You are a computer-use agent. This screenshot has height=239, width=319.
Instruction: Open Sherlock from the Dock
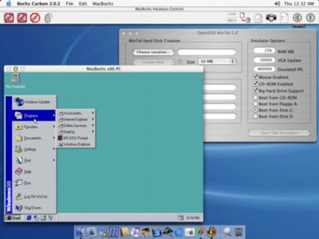[168, 232]
